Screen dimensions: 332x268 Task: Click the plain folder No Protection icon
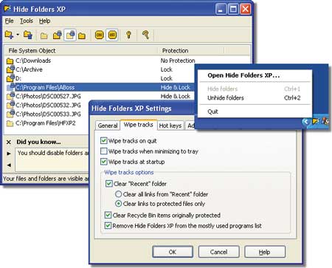point(82,36)
